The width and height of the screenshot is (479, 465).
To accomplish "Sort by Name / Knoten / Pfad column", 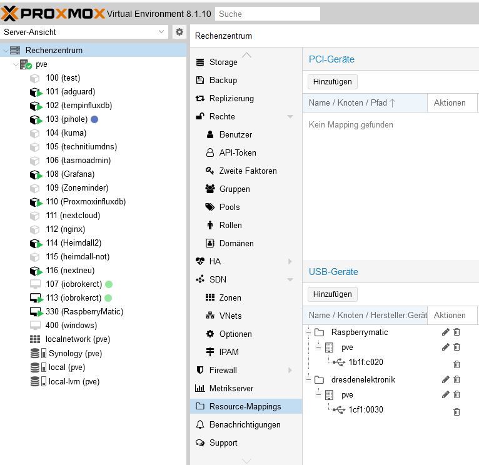I will coord(365,103).
